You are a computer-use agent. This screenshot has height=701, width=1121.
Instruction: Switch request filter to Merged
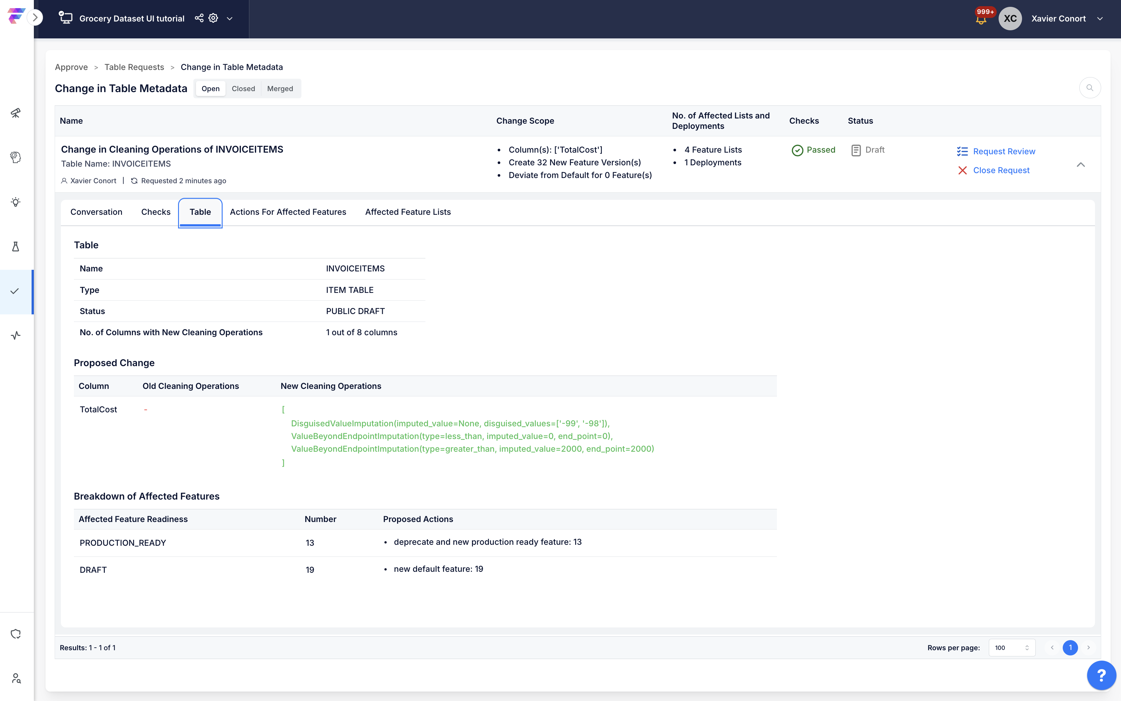coord(280,89)
